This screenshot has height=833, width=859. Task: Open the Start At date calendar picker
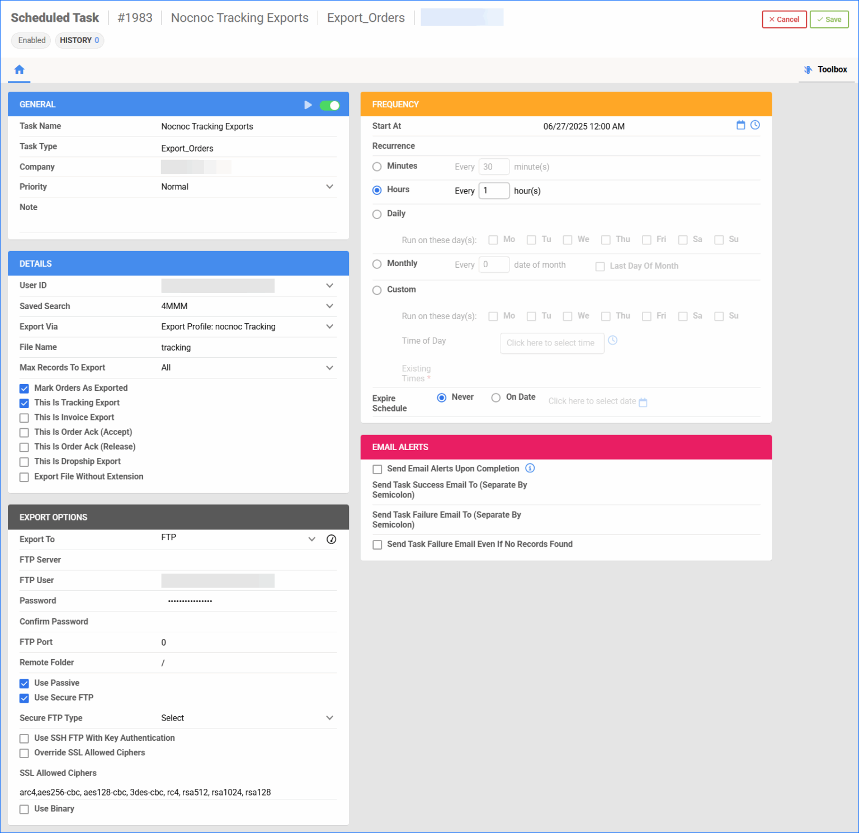click(x=741, y=125)
